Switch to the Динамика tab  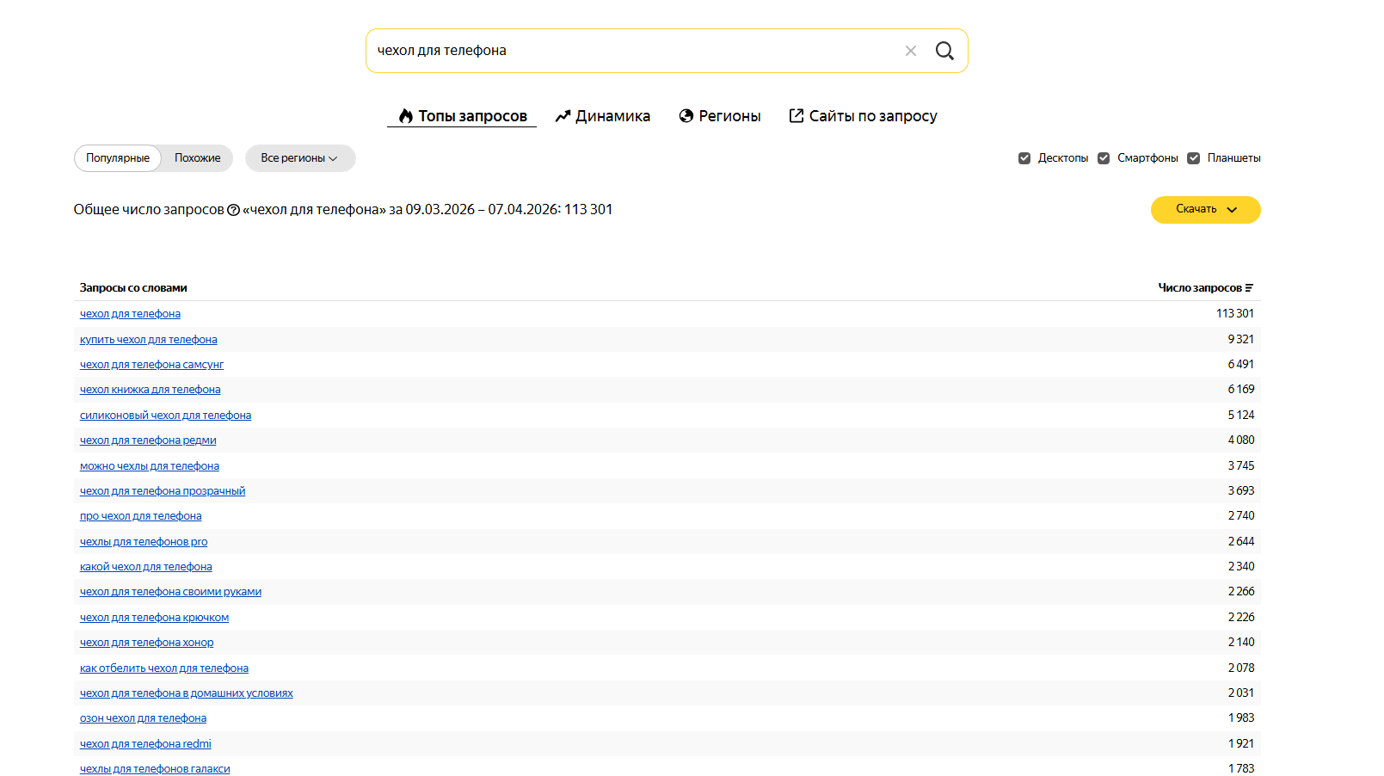613,115
